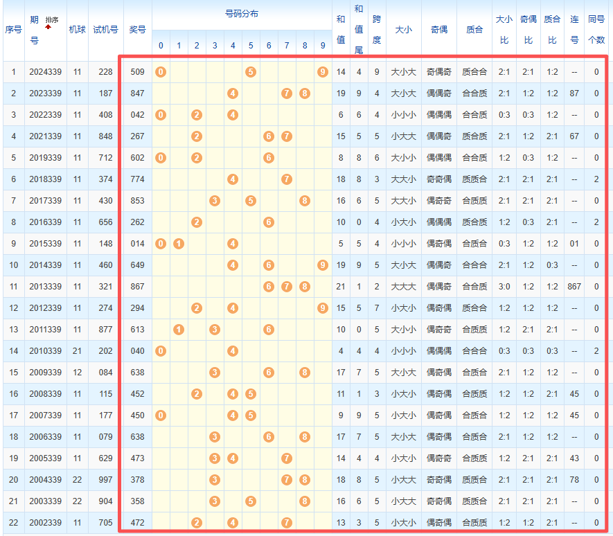
Task: Click the 跨度 column header
Action: click(x=377, y=30)
